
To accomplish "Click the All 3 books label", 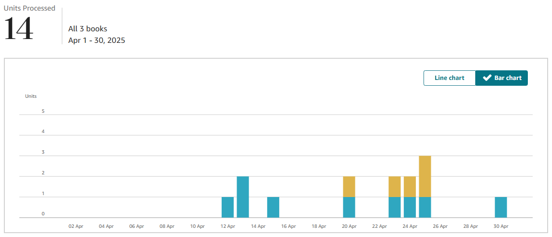I will (88, 29).
